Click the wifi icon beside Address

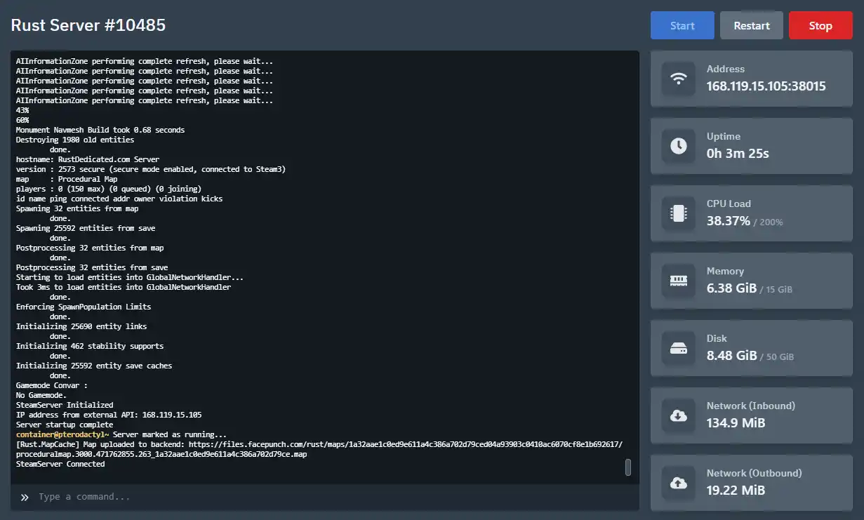click(x=679, y=79)
